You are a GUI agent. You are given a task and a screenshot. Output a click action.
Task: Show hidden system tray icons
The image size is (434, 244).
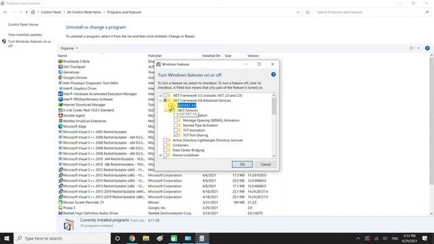coord(358,238)
